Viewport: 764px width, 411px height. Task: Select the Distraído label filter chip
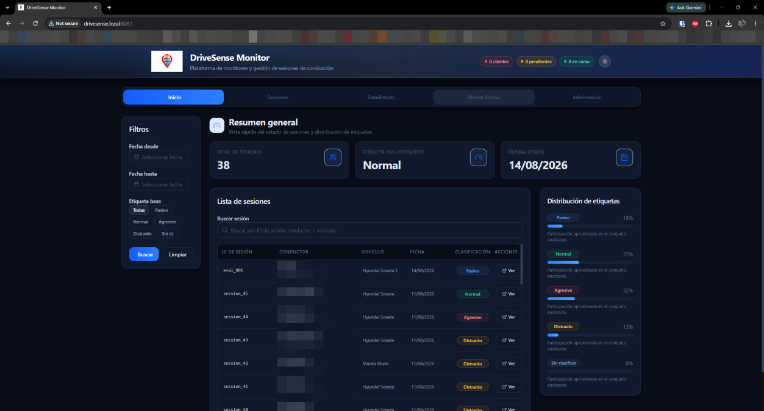[x=143, y=233]
